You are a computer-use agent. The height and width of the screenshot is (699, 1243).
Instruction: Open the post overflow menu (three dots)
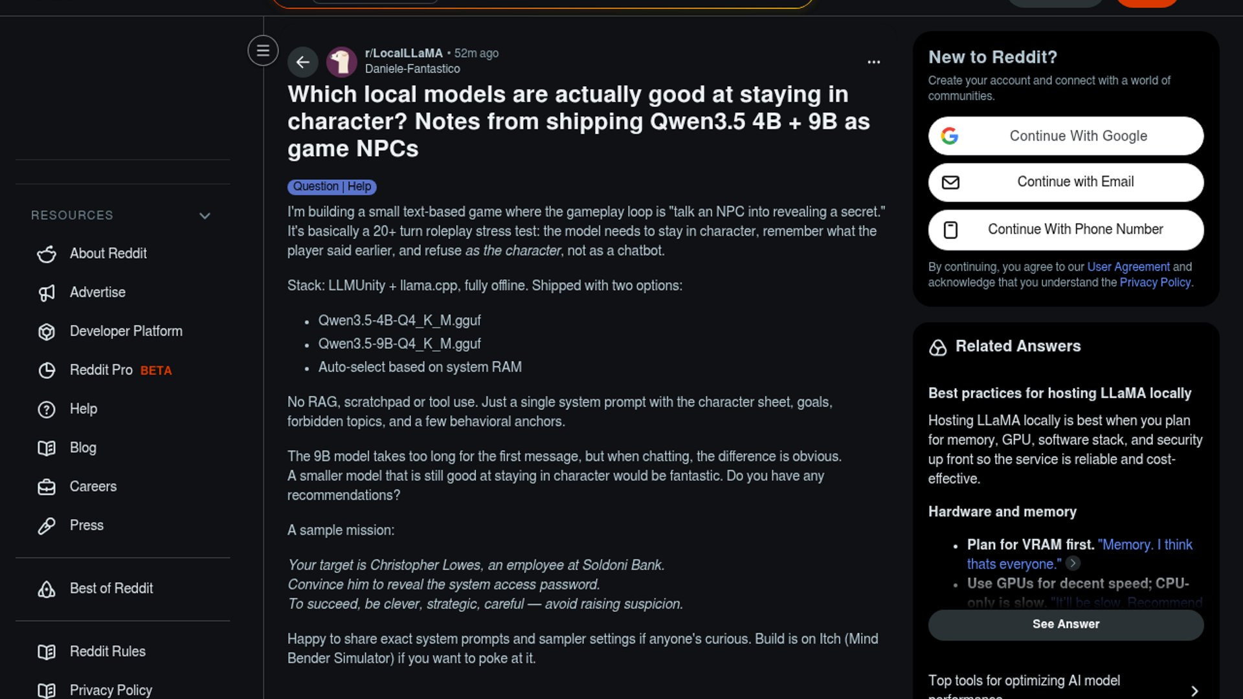coord(873,62)
